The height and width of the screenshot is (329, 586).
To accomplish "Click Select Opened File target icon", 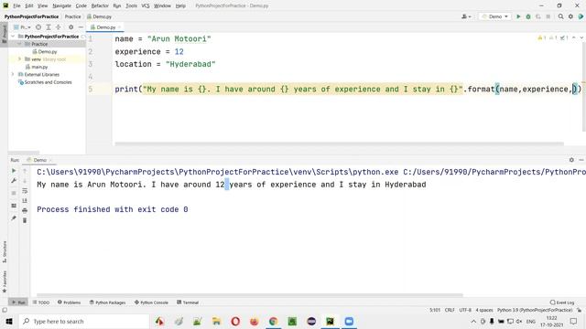I will click(x=38, y=27).
